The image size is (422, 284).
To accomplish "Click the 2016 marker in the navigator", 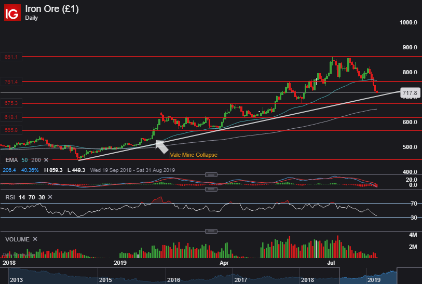I will [173, 280].
